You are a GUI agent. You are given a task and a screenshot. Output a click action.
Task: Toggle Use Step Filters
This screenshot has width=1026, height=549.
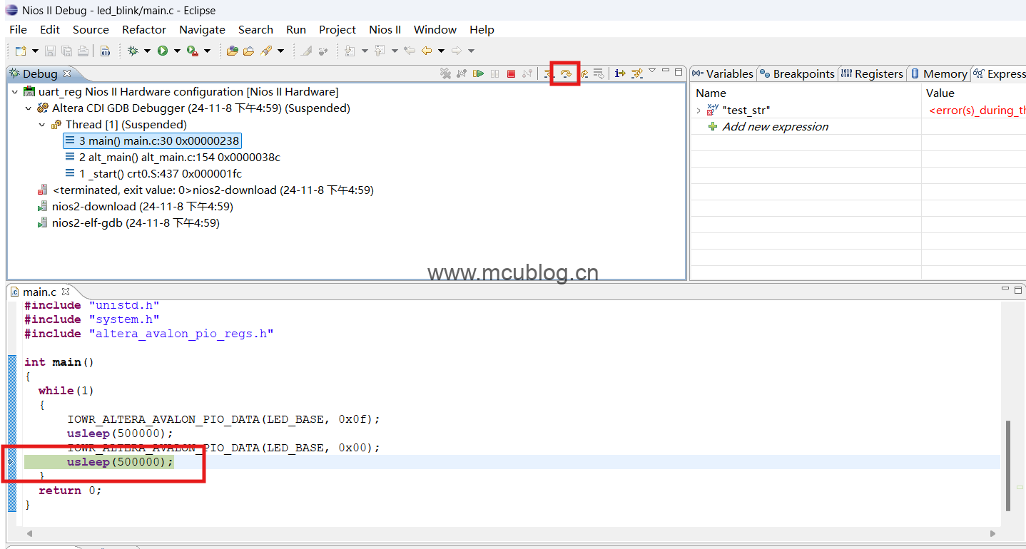point(637,73)
